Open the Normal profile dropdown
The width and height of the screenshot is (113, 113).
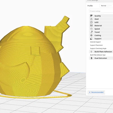pos(106,6)
